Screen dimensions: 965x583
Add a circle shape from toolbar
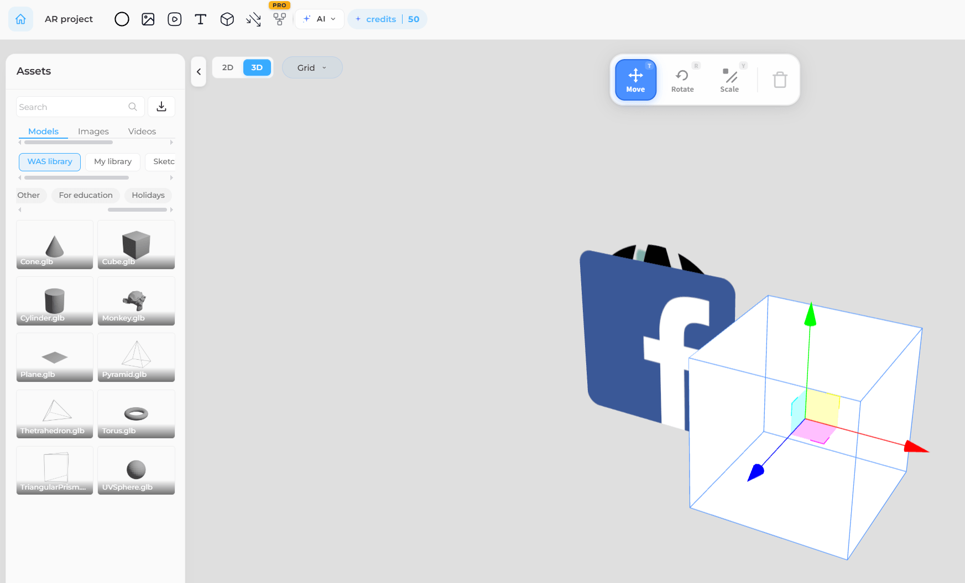(x=122, y=19)
